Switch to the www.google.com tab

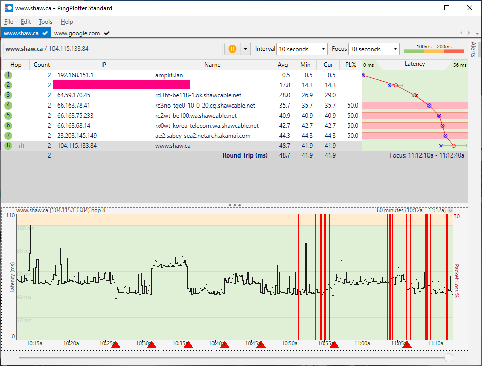click(81, 33)
